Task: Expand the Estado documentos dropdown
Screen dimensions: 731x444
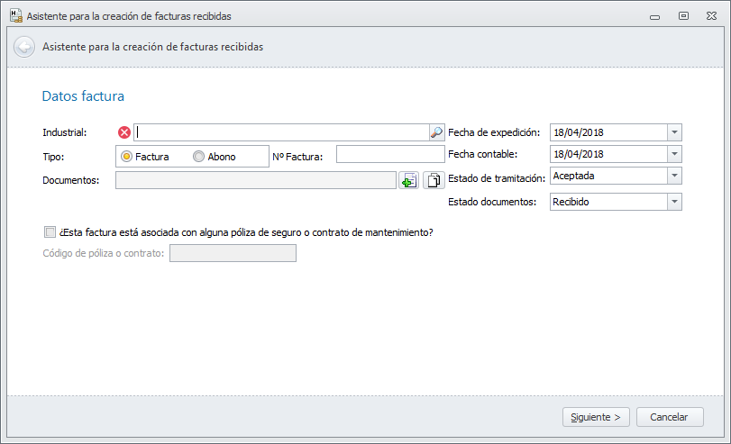Action: 674,202
